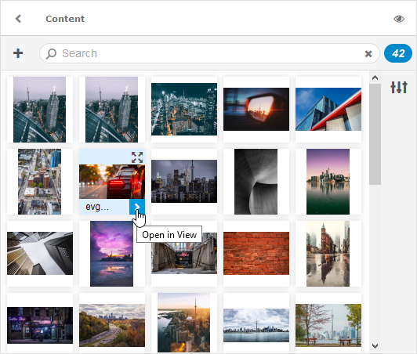The image size is (417, 354).
Task: Open the filter sliders settings icon
Action: [399, 87]
